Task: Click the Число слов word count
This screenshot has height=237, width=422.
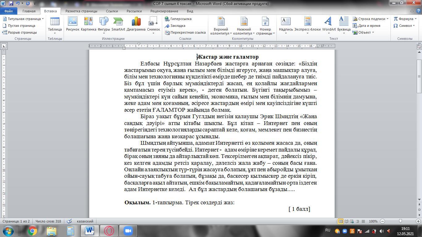Action: [x=48, y=221]
